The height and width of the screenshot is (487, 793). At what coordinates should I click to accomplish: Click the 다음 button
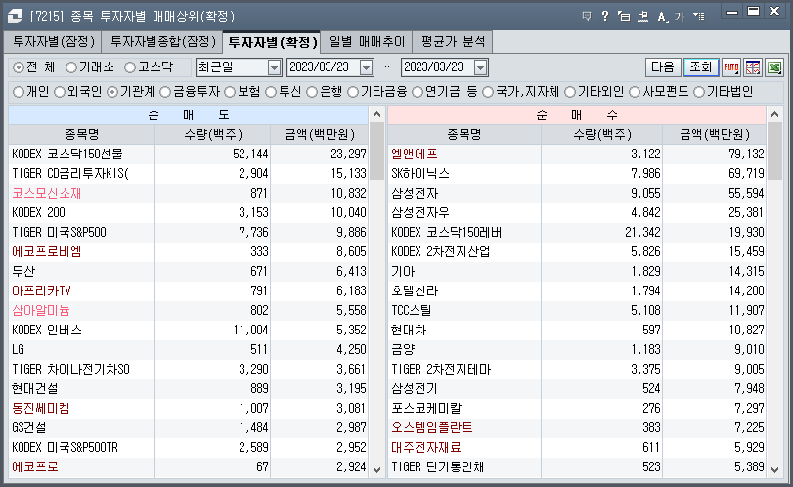coord(663,67)
